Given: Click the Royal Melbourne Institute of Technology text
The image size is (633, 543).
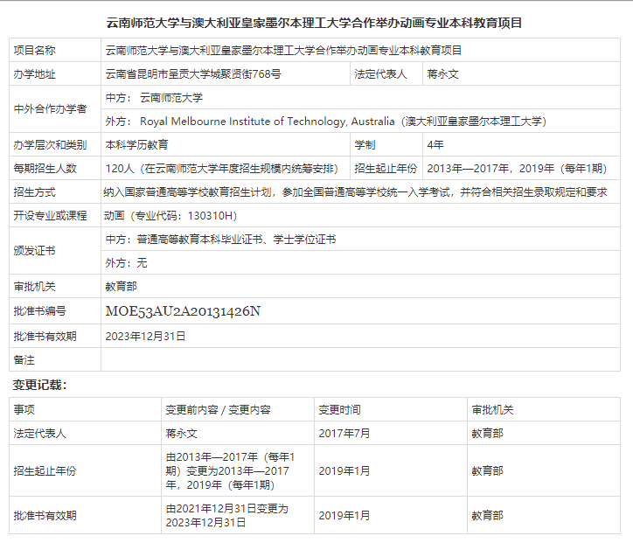Looking at the screenshot, I should 268,122.
